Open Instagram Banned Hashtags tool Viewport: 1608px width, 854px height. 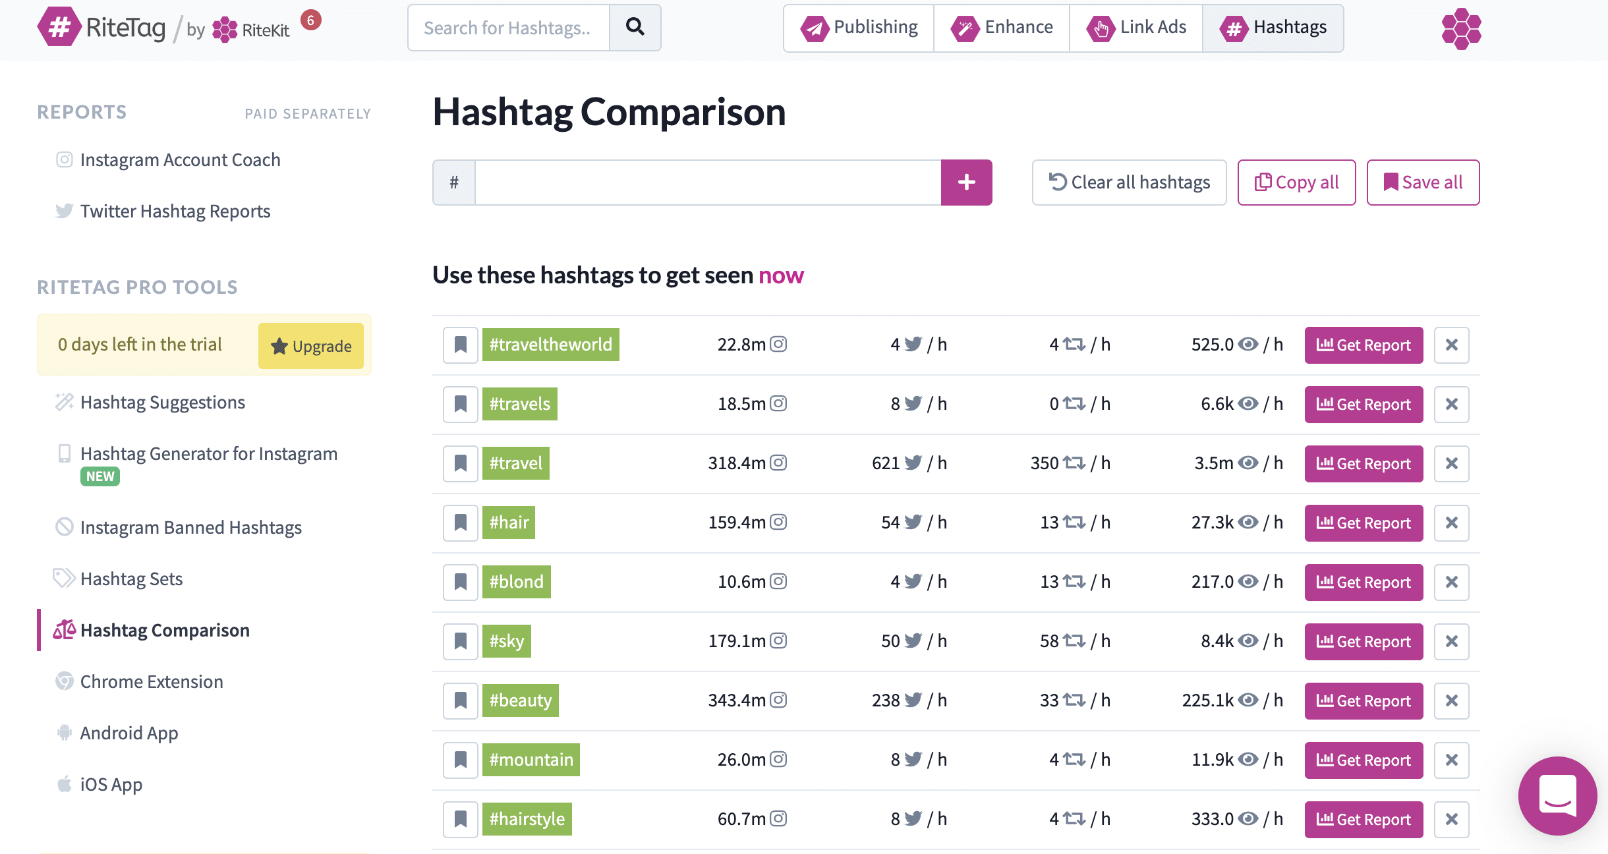click(x=190, y=527)
